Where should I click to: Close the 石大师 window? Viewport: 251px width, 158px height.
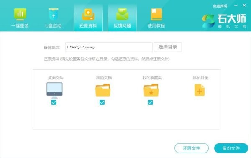[x=244, y=5]
